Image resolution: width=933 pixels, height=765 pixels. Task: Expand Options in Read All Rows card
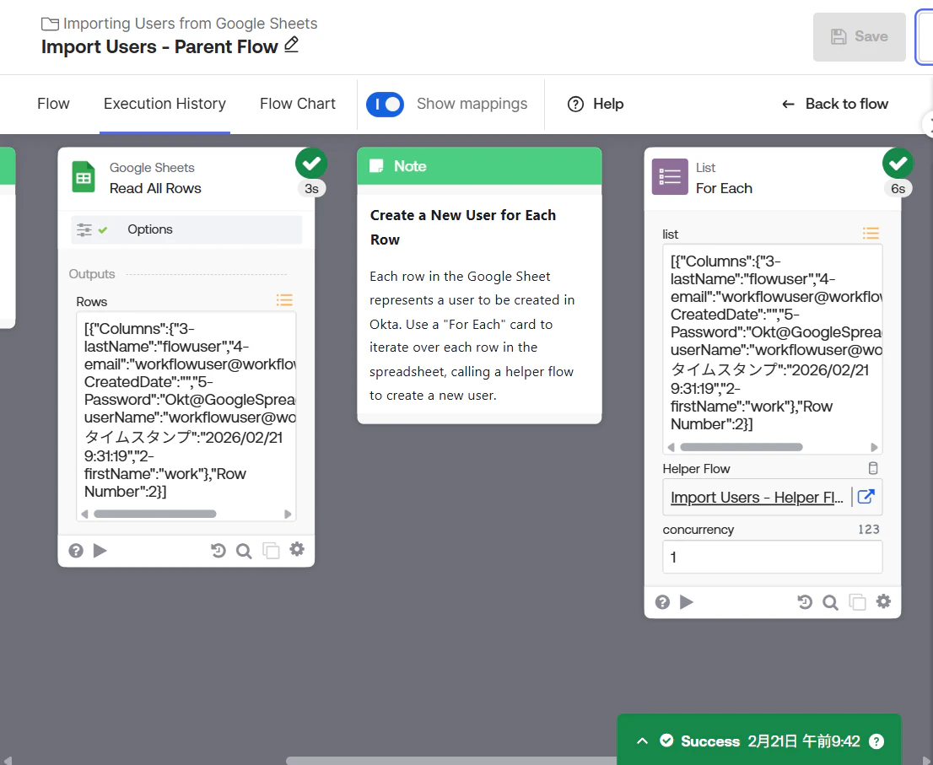pos(186,229)
